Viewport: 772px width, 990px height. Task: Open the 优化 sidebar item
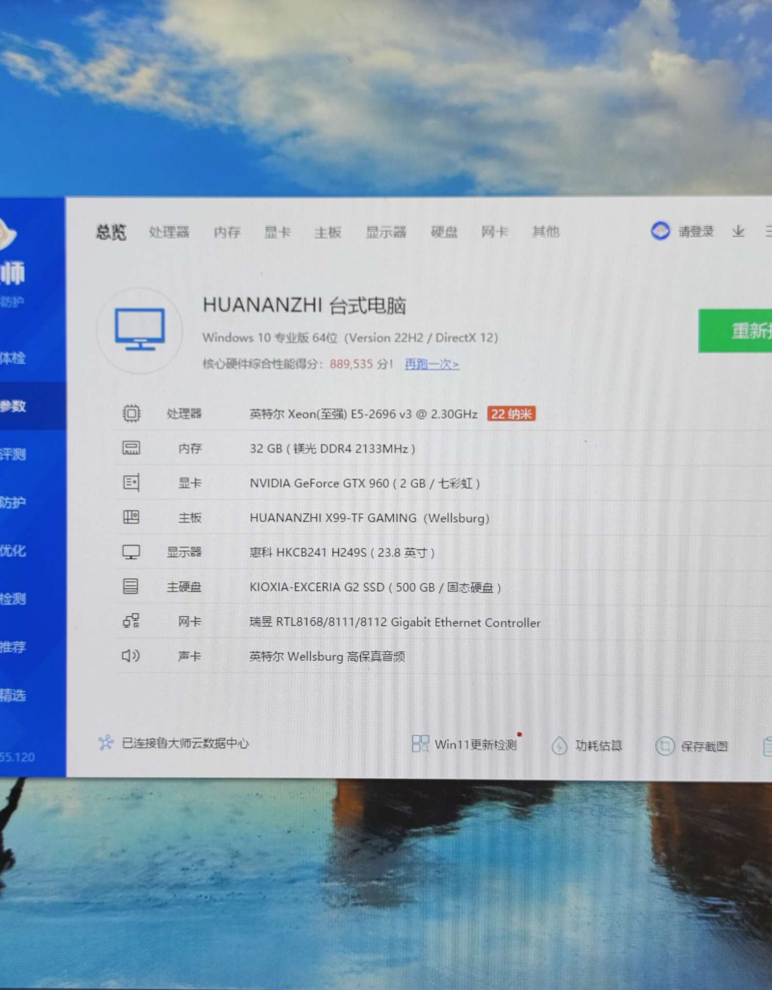[x=13, y=551]
